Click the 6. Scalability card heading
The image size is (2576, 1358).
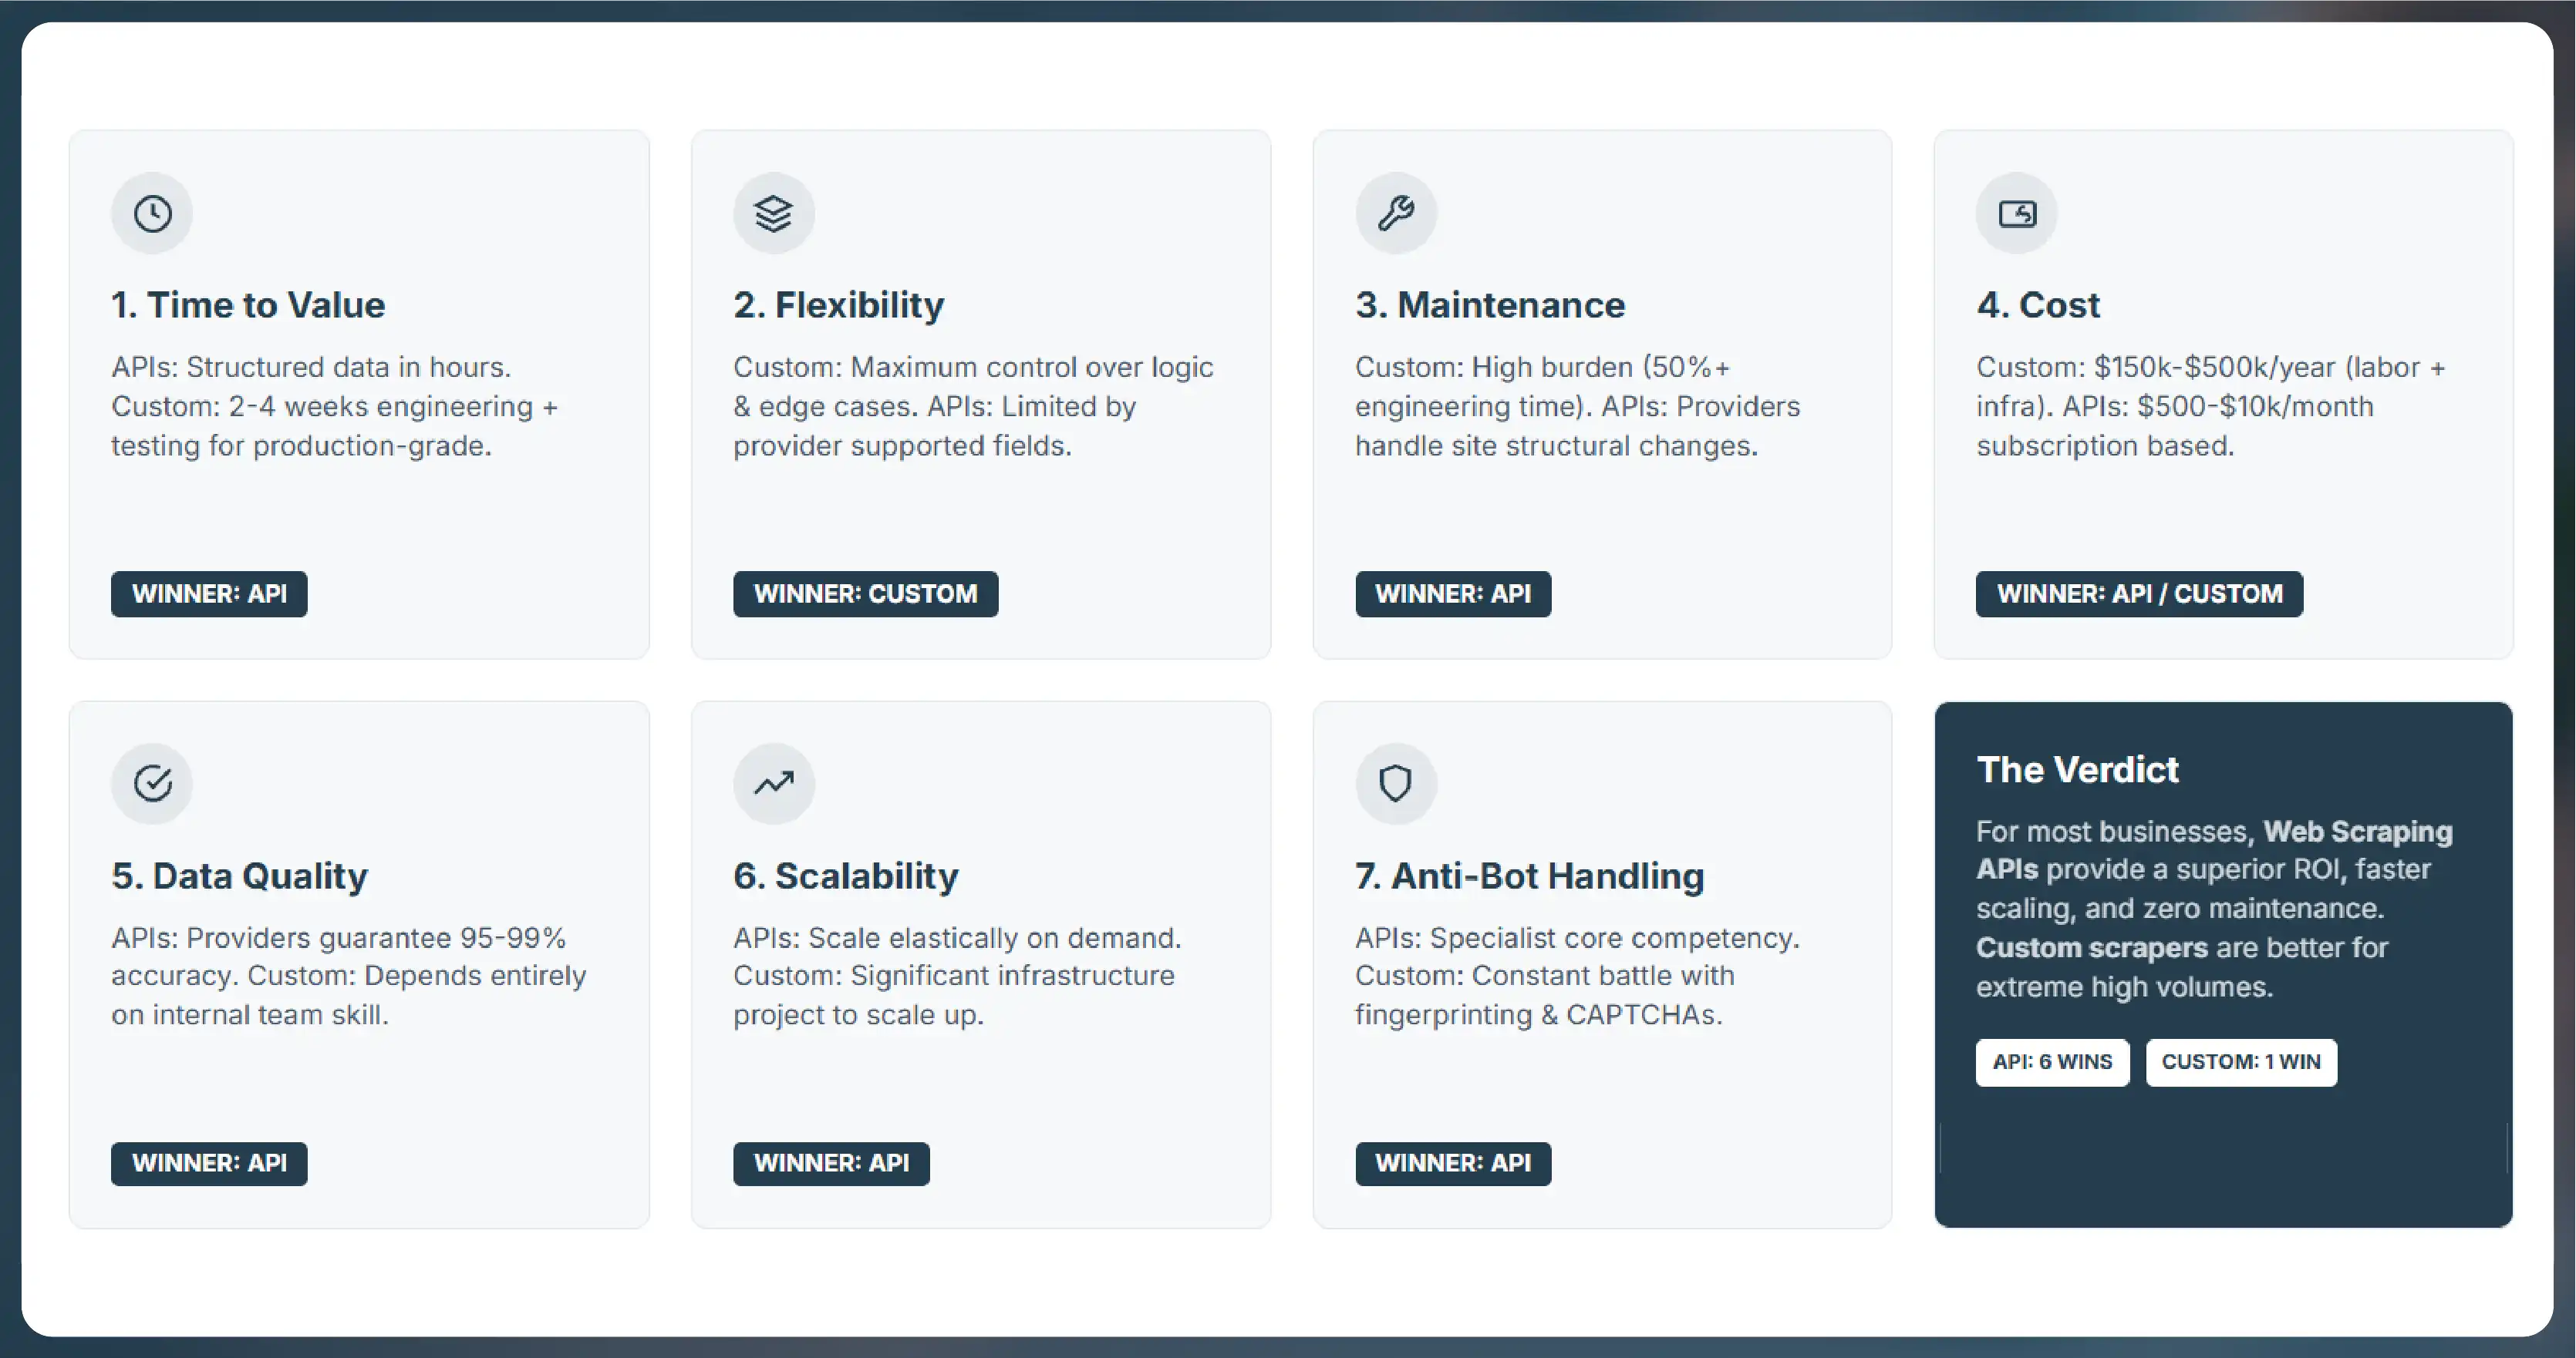click(845, 876)
